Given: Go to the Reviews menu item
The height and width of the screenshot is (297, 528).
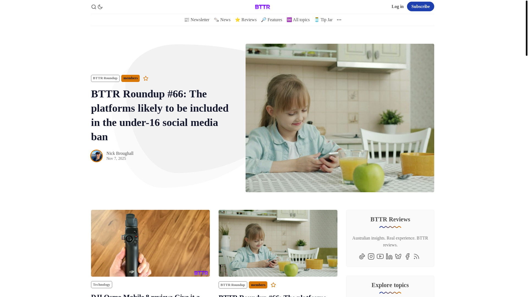Looking at the screenshot, I should pos(246,20).
